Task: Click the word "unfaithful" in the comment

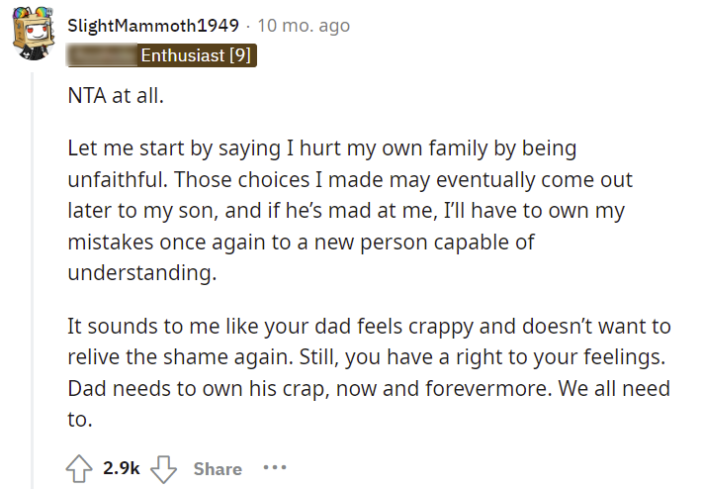Action: pos(118,179)
